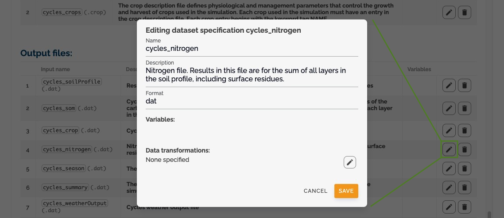Open edit for cycles_som output

coord(449,108)
